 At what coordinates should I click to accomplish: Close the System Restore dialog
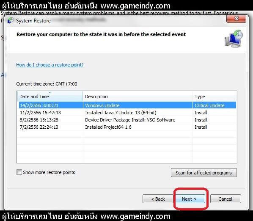point(236,19)
